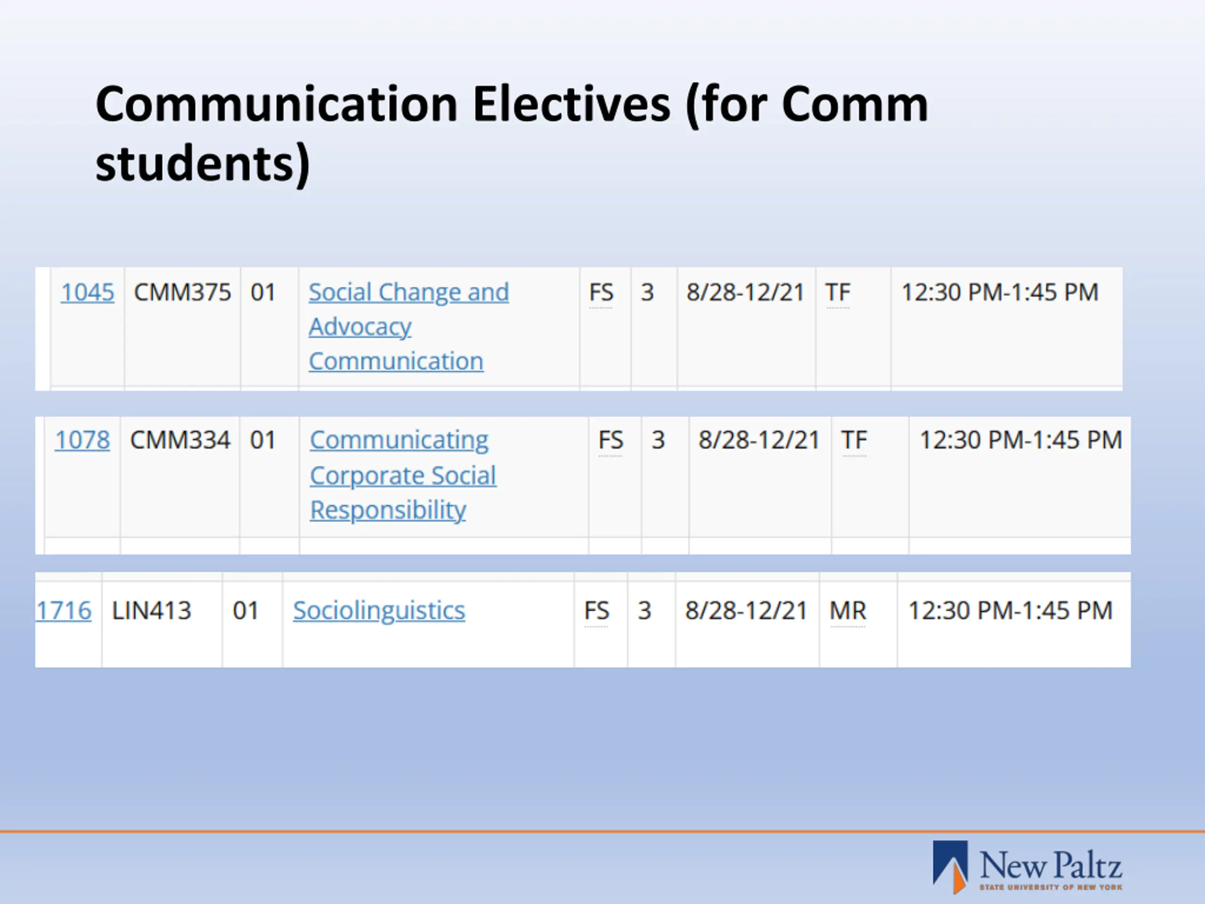1205x904 pixels.
Task: Open course number link 1045
Action: [87, 292]
